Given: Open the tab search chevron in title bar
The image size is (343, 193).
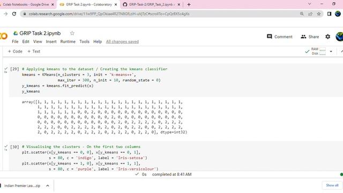Looking at the screenshot, I should [309, 4].
